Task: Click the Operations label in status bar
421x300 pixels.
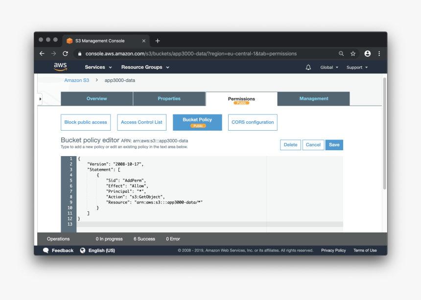Action: coord(58,239)
